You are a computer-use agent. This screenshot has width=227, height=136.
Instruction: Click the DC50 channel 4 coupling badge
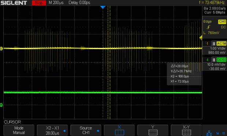point(222,60)
